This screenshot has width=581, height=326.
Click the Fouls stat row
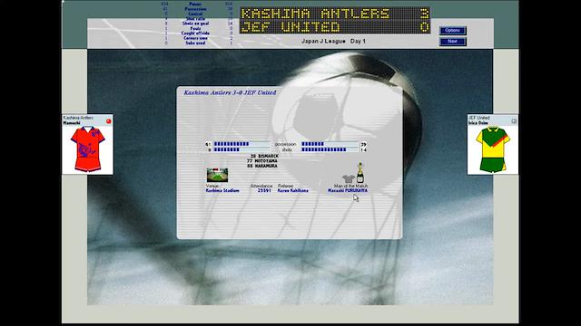(x=196, y=28)
